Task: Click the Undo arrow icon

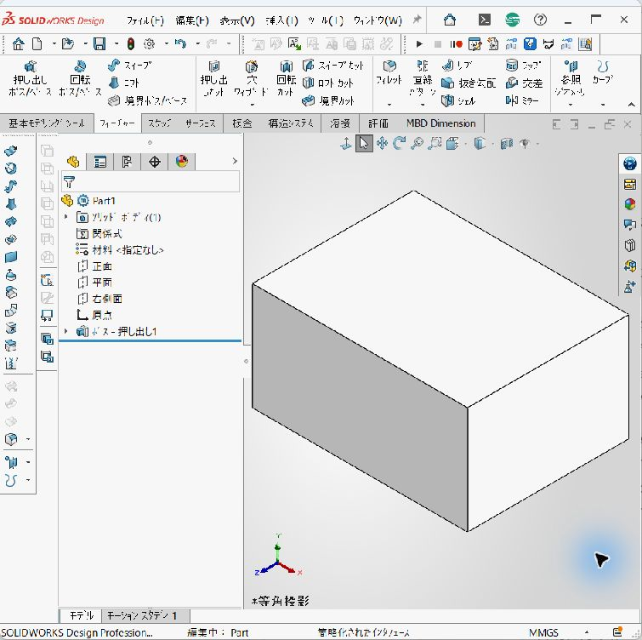Action: point(180,44)
